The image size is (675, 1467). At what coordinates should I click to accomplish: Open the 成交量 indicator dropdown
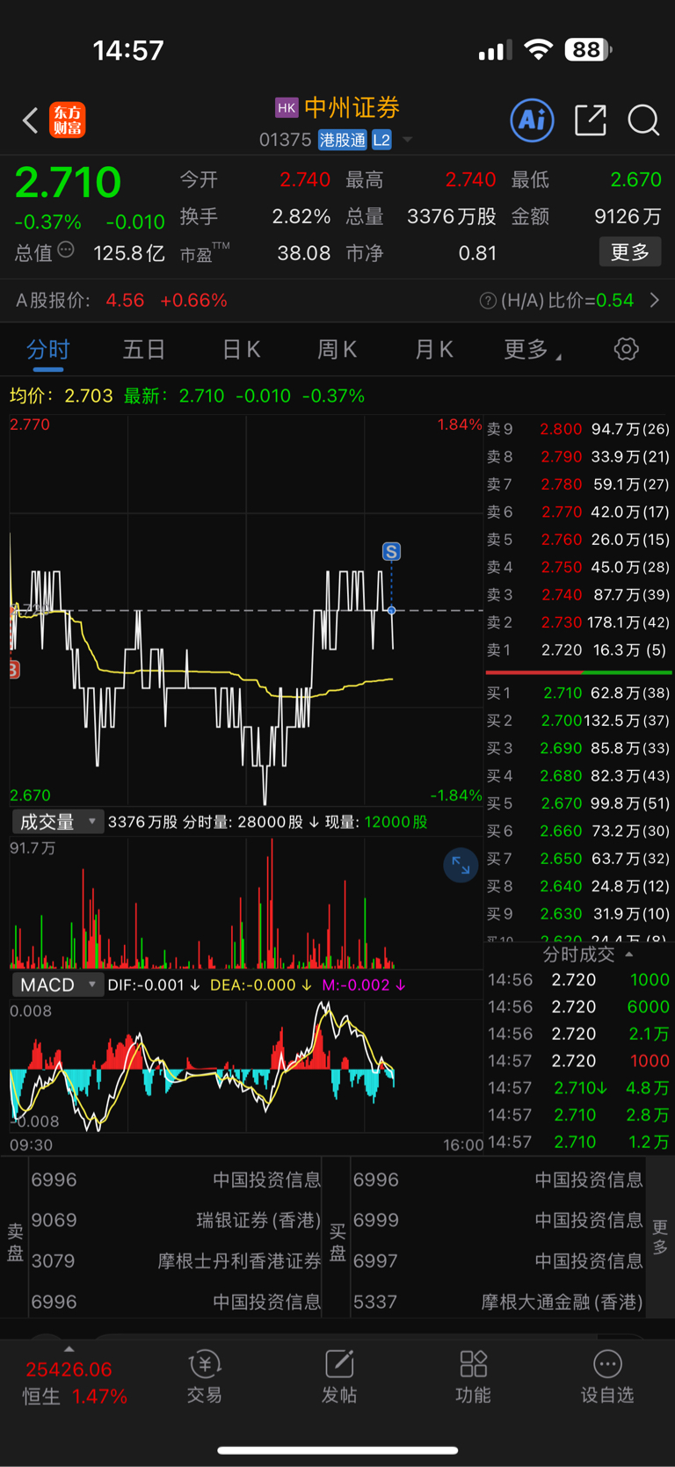pos(57,822)
